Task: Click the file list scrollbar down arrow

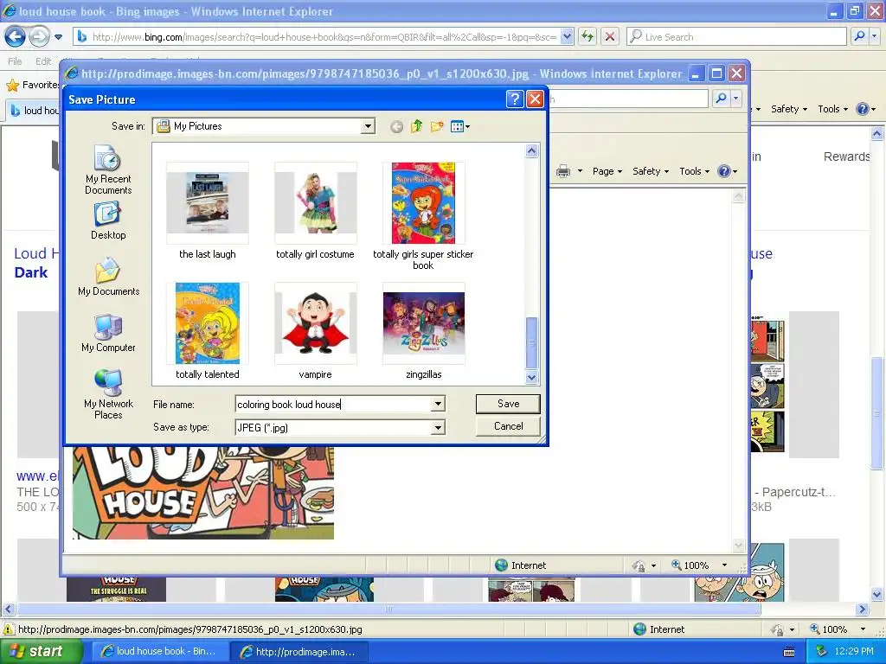Action: (532, 377)
